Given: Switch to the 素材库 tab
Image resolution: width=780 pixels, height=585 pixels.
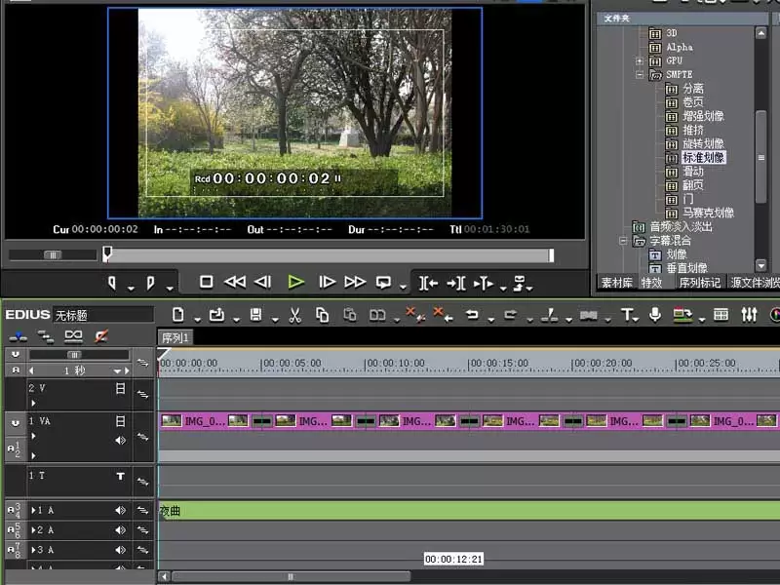Looking at the screenshot, I should point(617,283).
